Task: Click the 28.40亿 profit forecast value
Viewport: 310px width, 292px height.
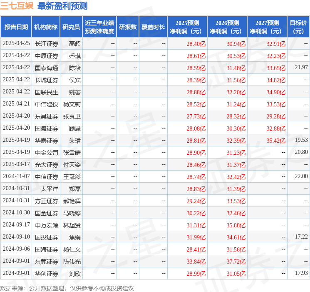Action: 196,44
